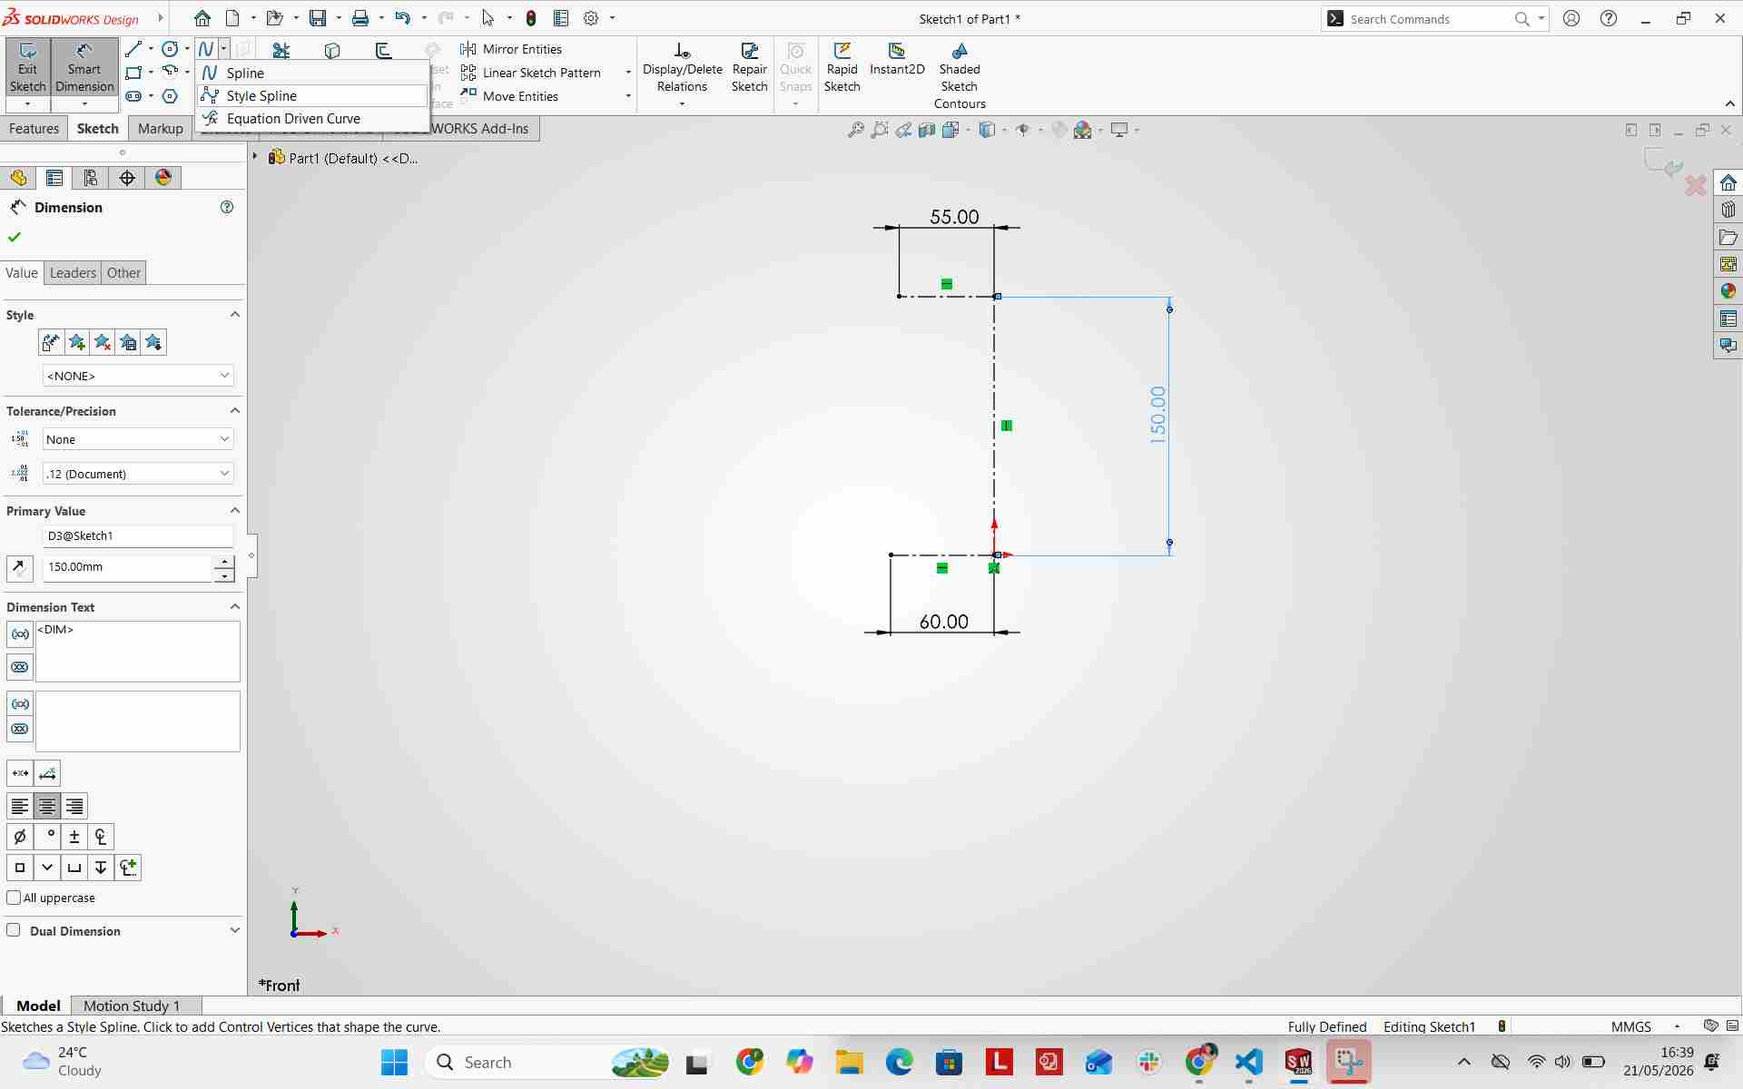Activate Rapid Sketch
1743x1089 pixels.
coord(842,68)
